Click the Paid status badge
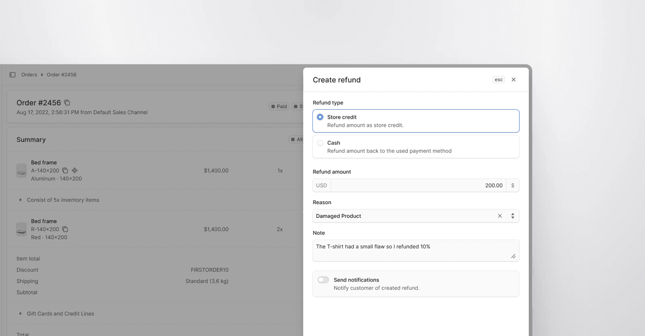Screen dimensions: 645x336 pyautogui.click(x=279, y=106)
